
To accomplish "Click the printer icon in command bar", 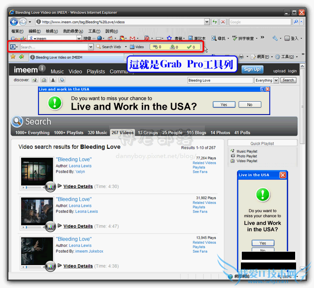I will click(241, 57).
